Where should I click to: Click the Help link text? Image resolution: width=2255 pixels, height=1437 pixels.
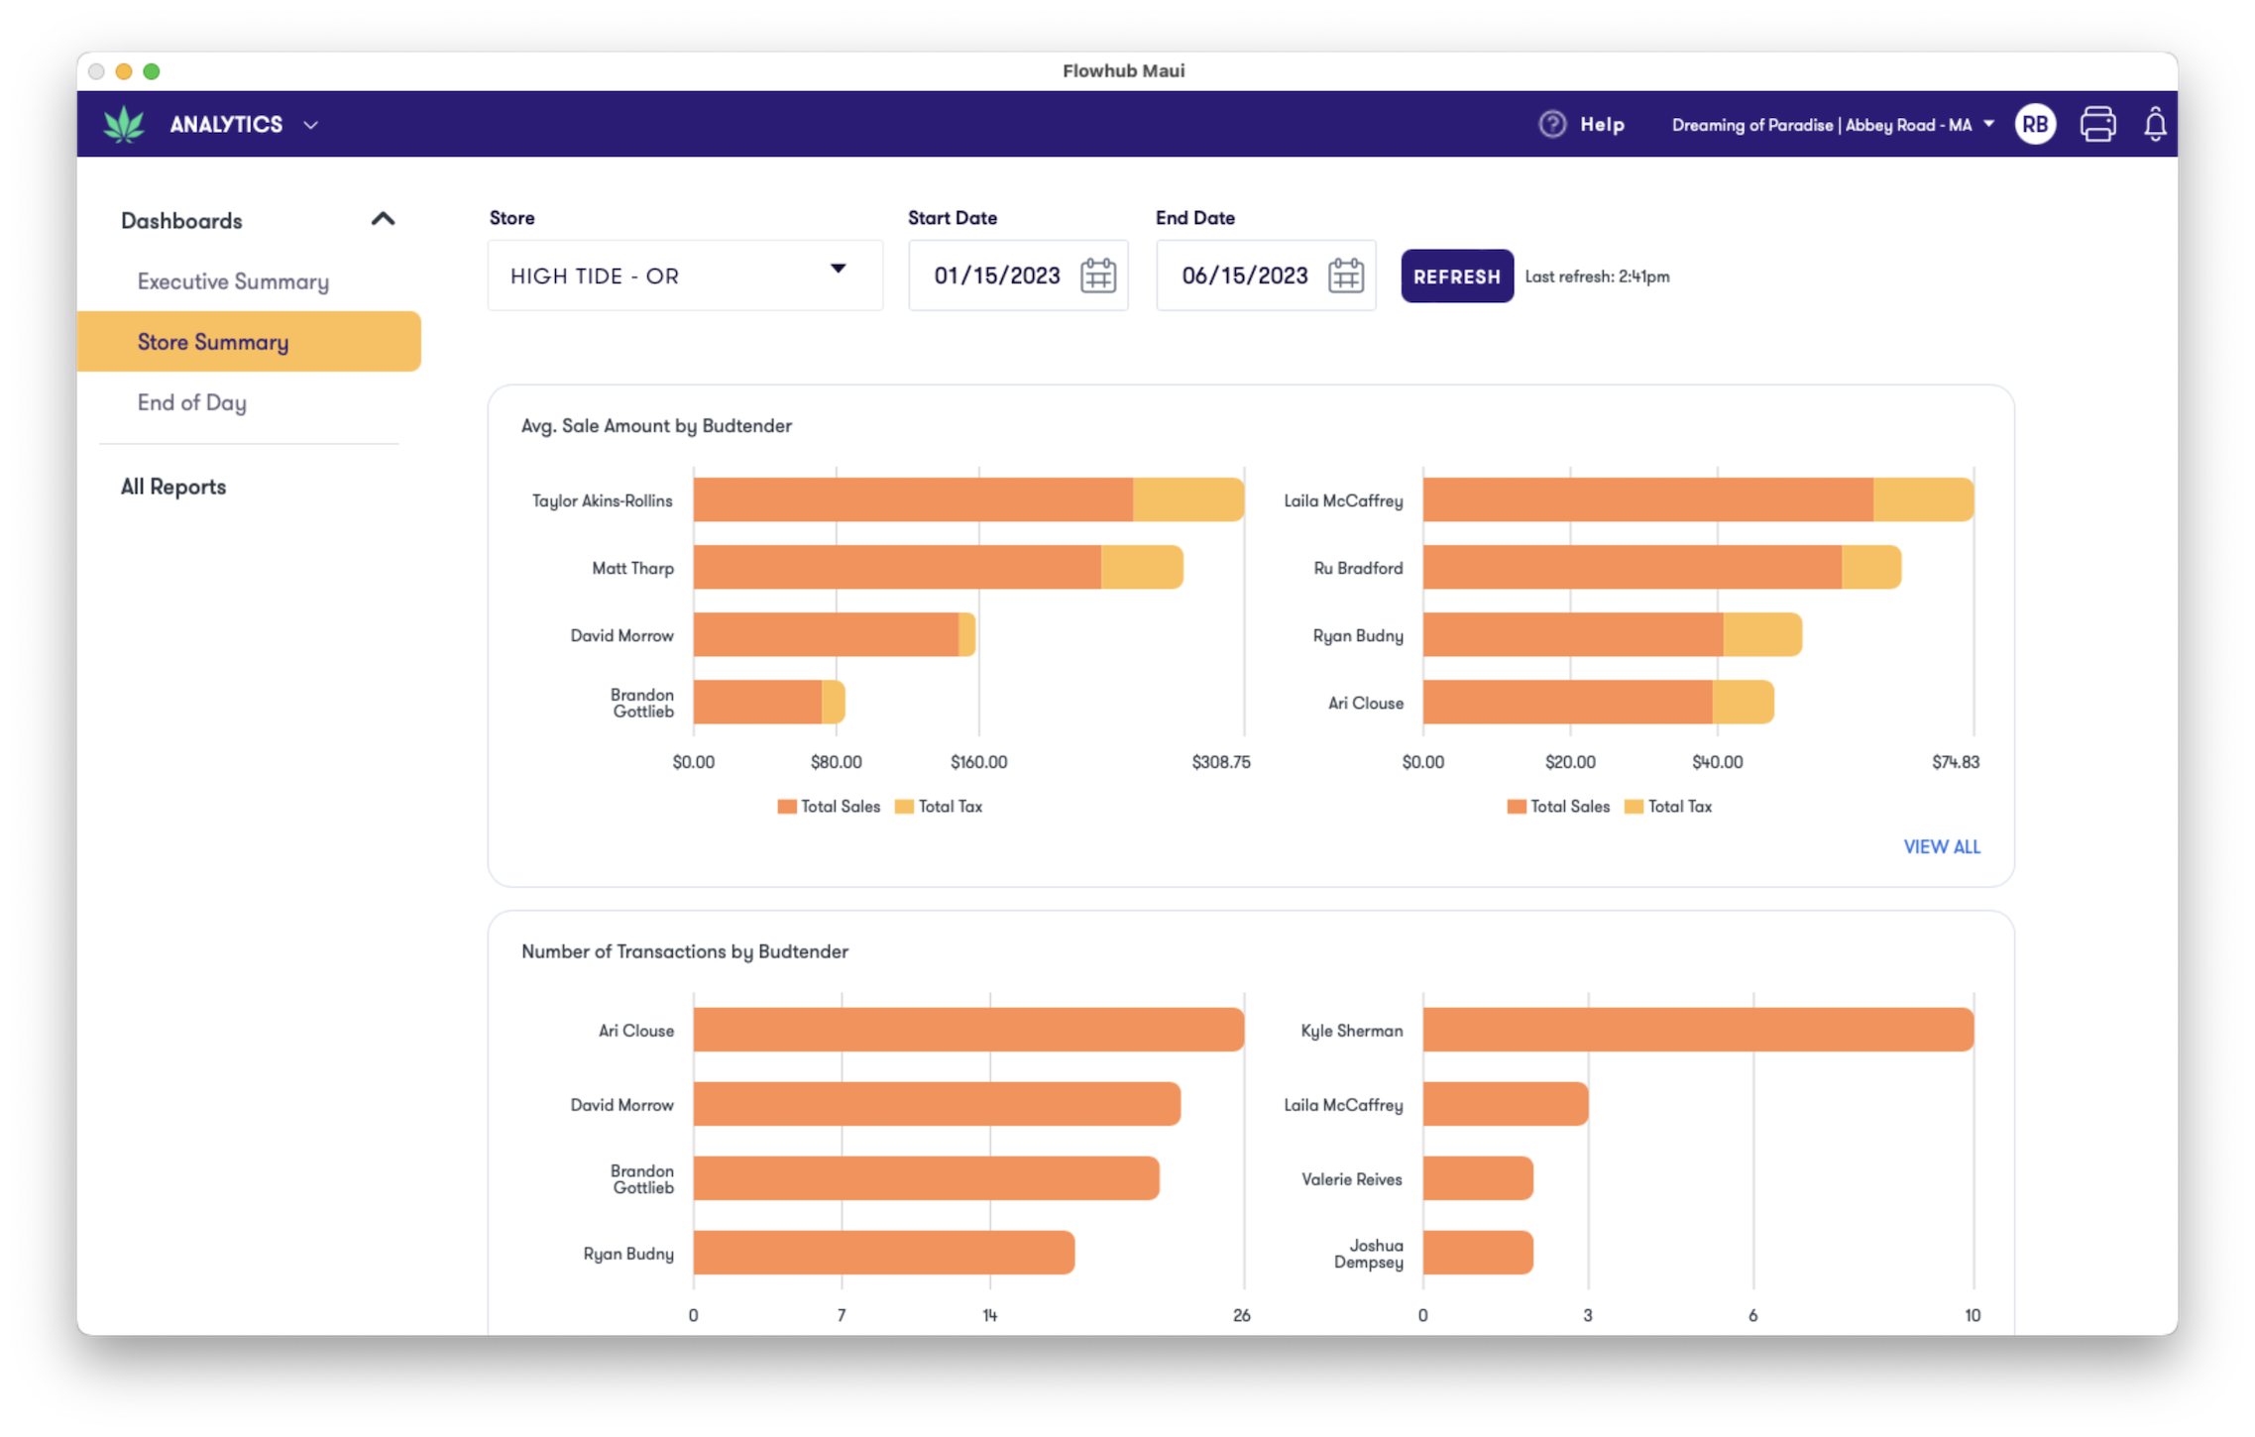coord(1602,124)
